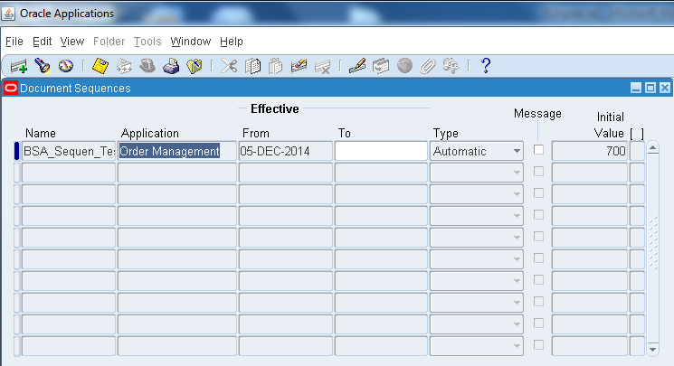Cut with the scissors icon
674x366 pixels.
pyautogui.click(x=229, y=66)
